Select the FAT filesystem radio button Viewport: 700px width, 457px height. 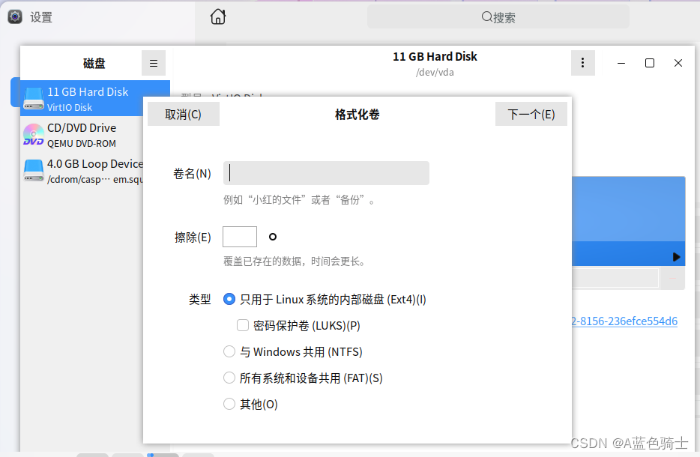[229, 378]
